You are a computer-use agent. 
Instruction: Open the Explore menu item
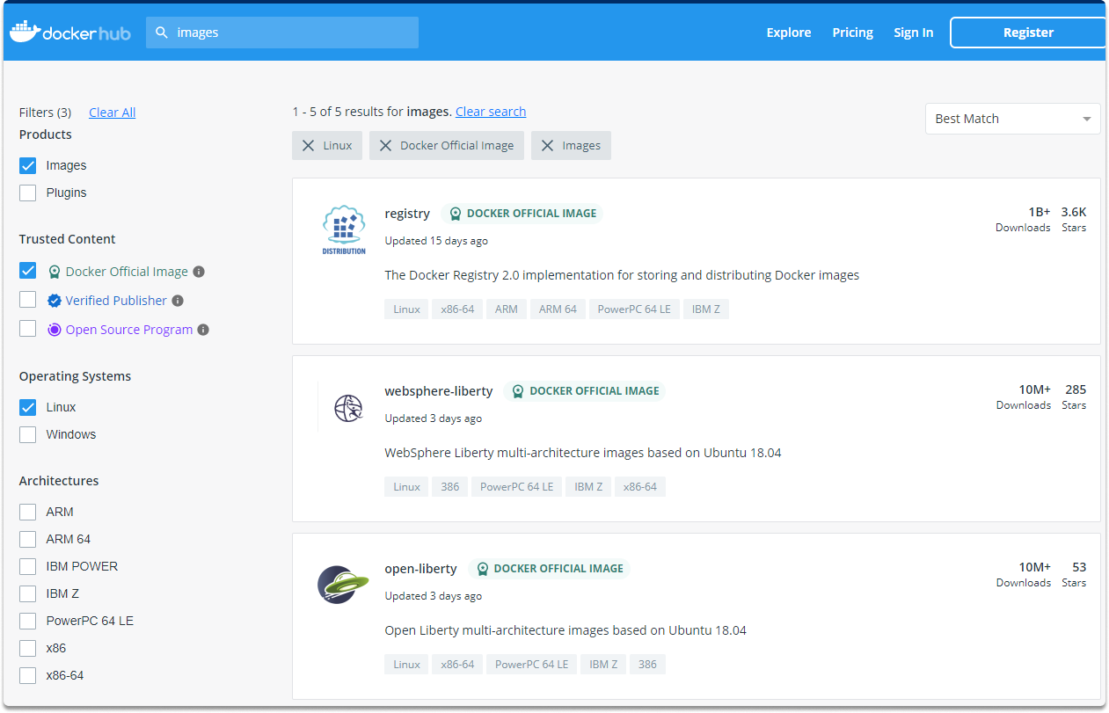(x=789, y=33)
